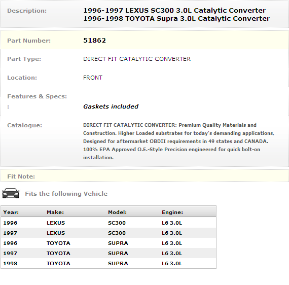289x285 pixels.
Task: Click the Engine column header
Action: pyautogui.click(x=172, y=212)
